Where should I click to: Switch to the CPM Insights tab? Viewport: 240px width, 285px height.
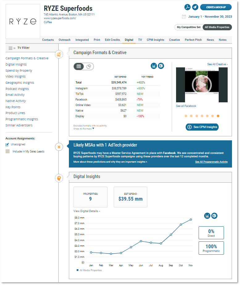[155, 40]
